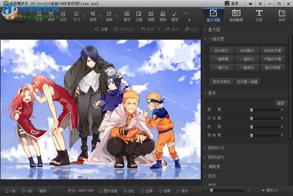Select the 旋转 rotate tool
The height and width of the screenshot is (196, 293).
pyautogui.click(x=109, y=16)
